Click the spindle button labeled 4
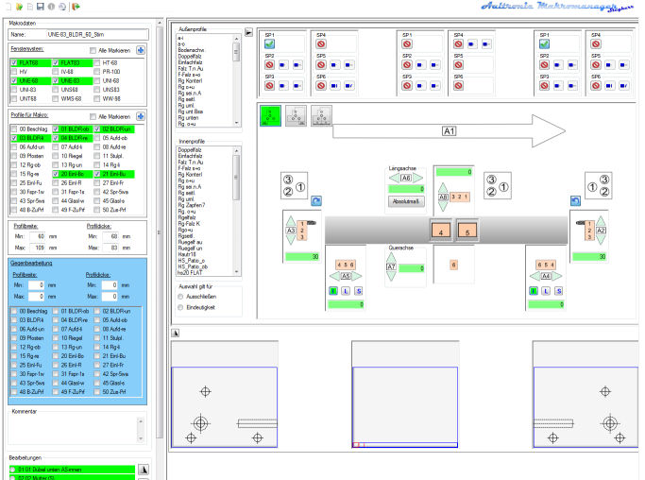The height and width of the screenshot is (480, 645). tap(440, 230)
